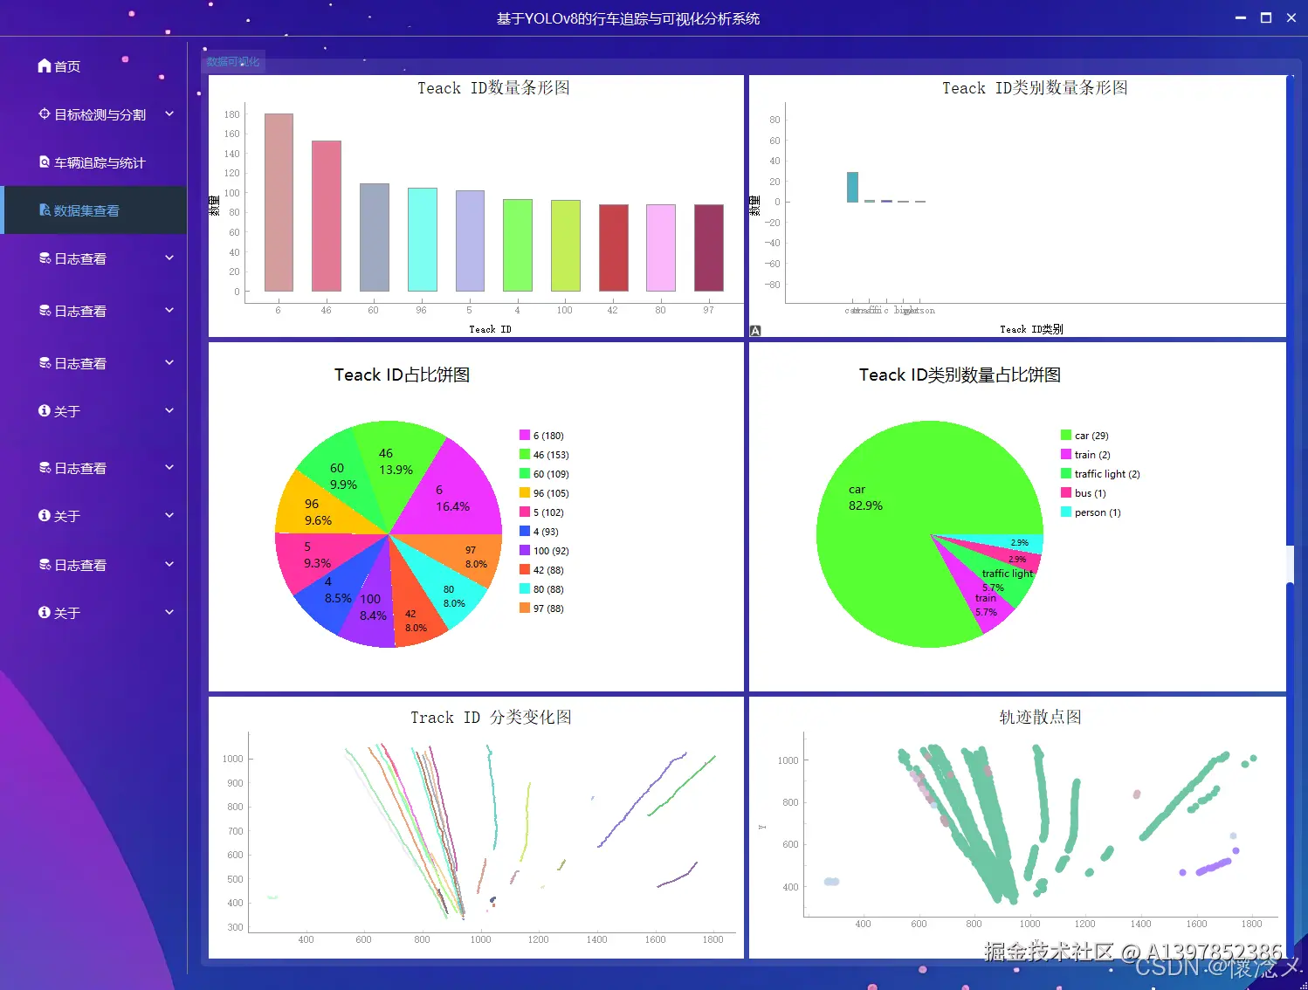
Task: Click the car (29) legend swatch
Action: (x=1066, y=435)
